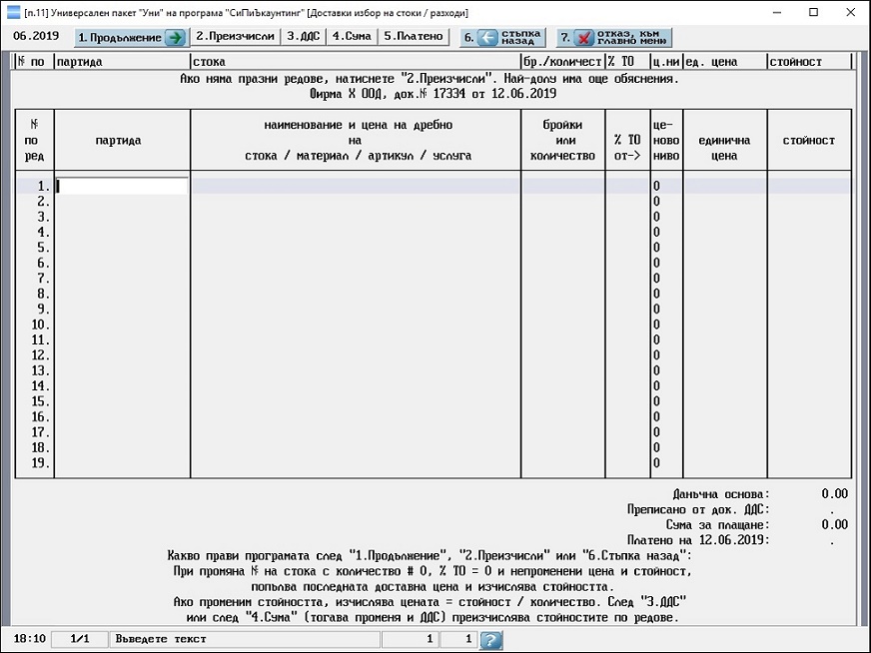Click the "Преписано от док. ДДС:" label
Viewport: 871px width, 653px height.
pyautogui.click(x=699, y=510)
